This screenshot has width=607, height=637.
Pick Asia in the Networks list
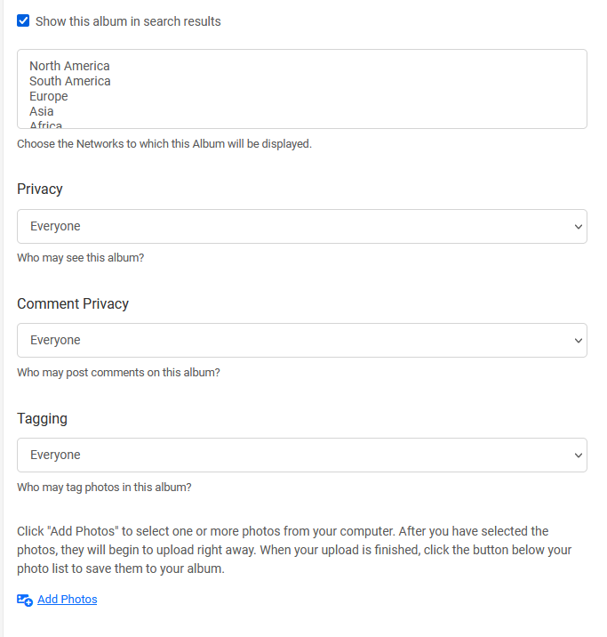coord(42,111)
